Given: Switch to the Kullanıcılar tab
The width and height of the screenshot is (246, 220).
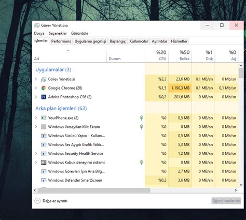Looking at the screenshot, I should coord(139,41).
